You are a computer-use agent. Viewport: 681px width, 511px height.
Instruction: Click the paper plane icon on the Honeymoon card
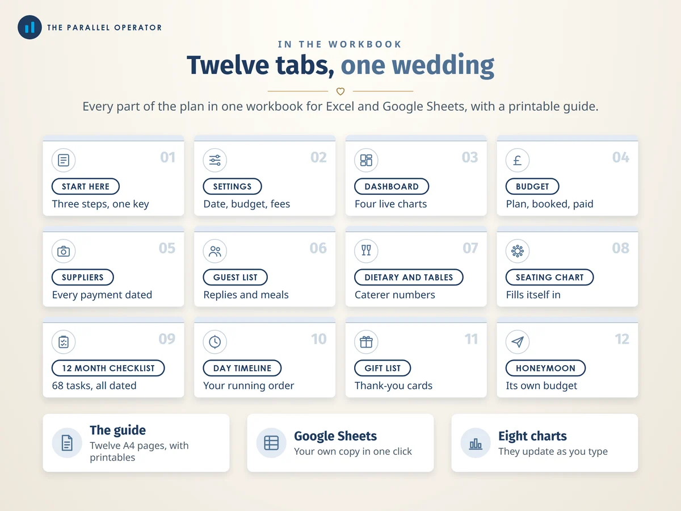(x=517, y=342)
